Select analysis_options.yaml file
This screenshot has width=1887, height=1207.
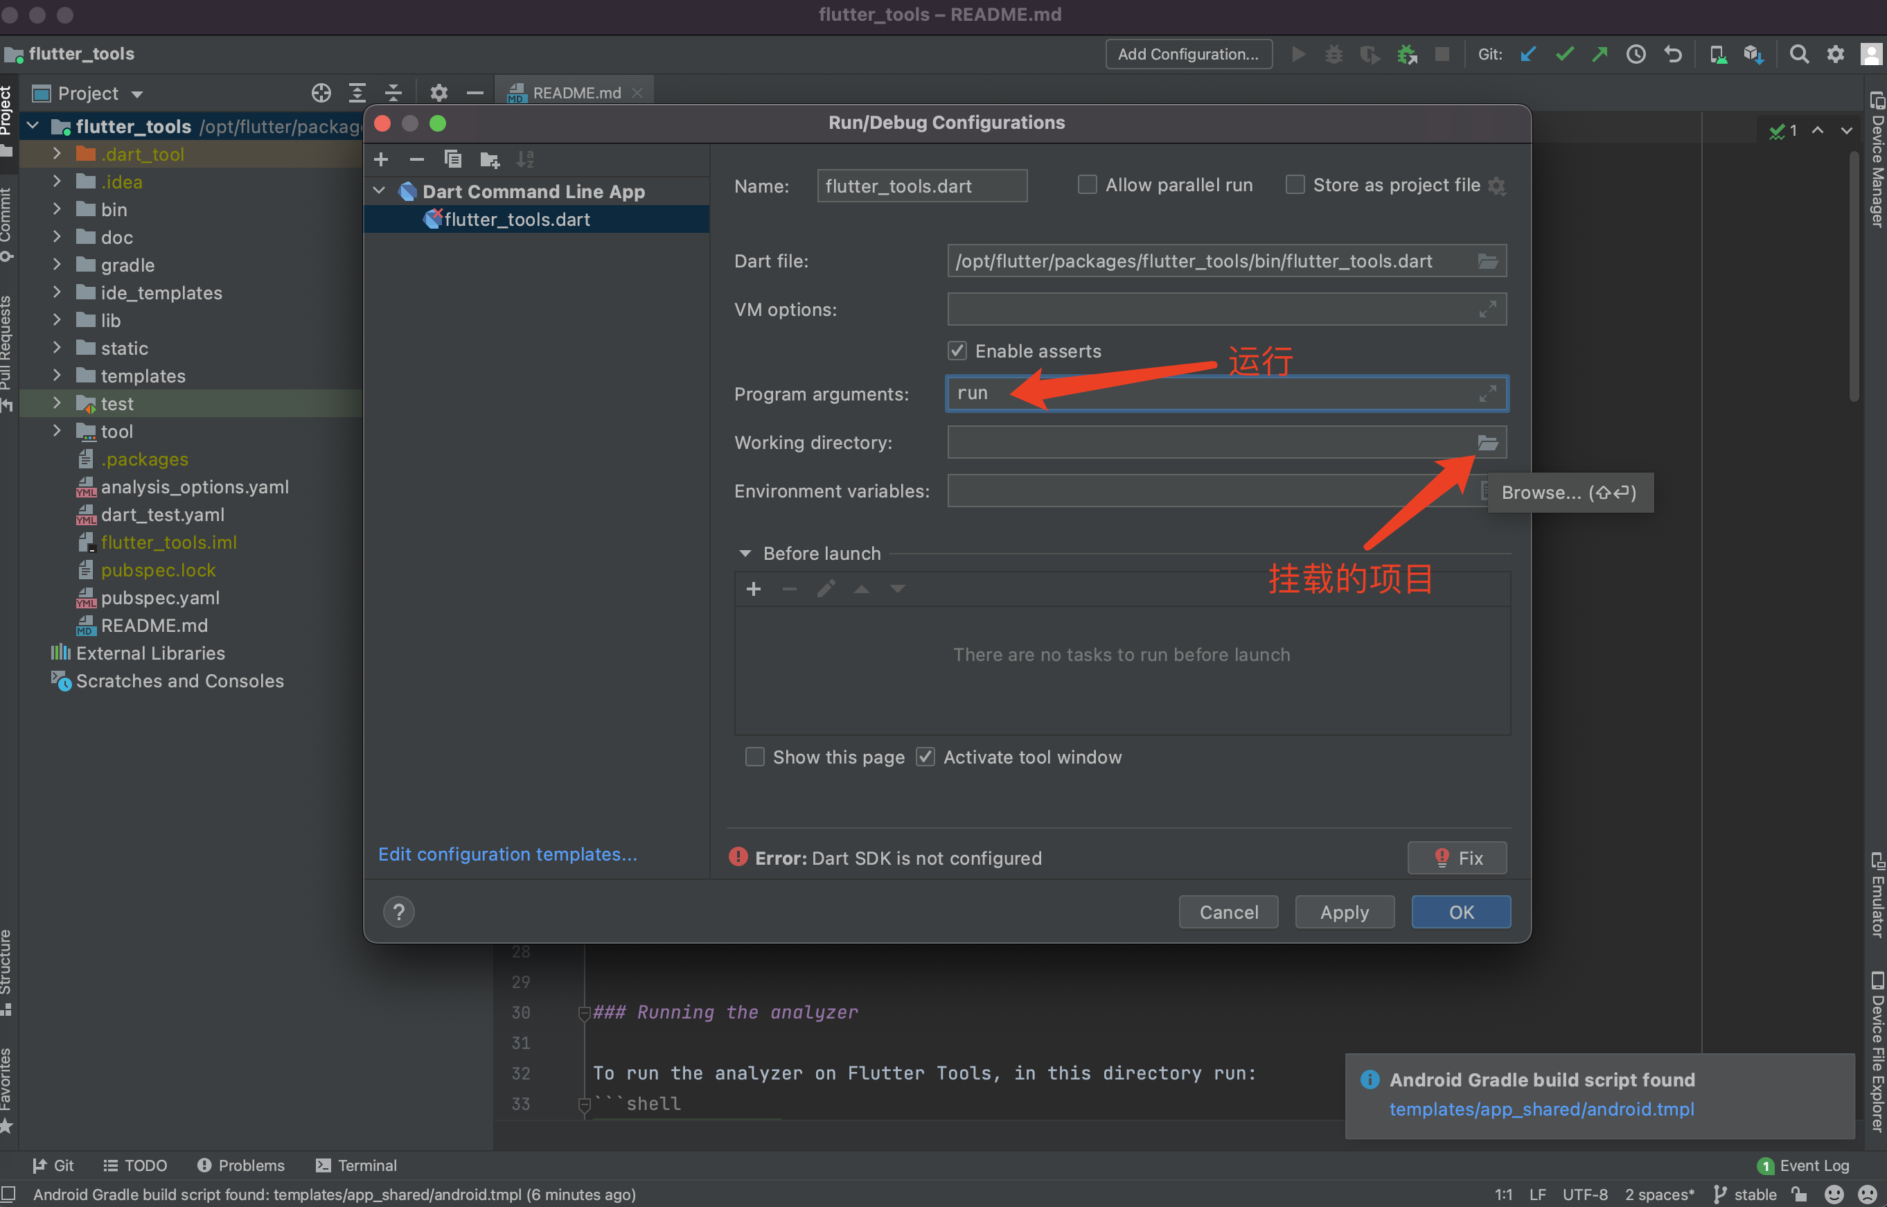(x=195, y=486)
